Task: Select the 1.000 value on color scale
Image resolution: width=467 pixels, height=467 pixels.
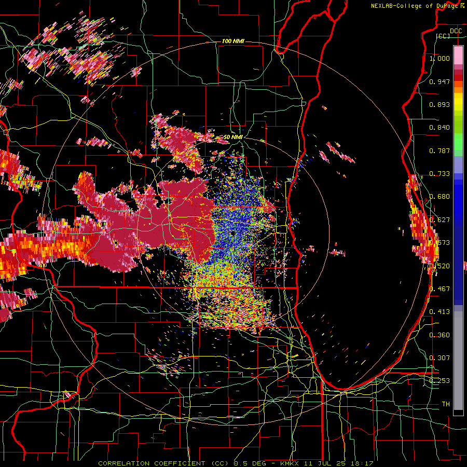Action: 439,58
